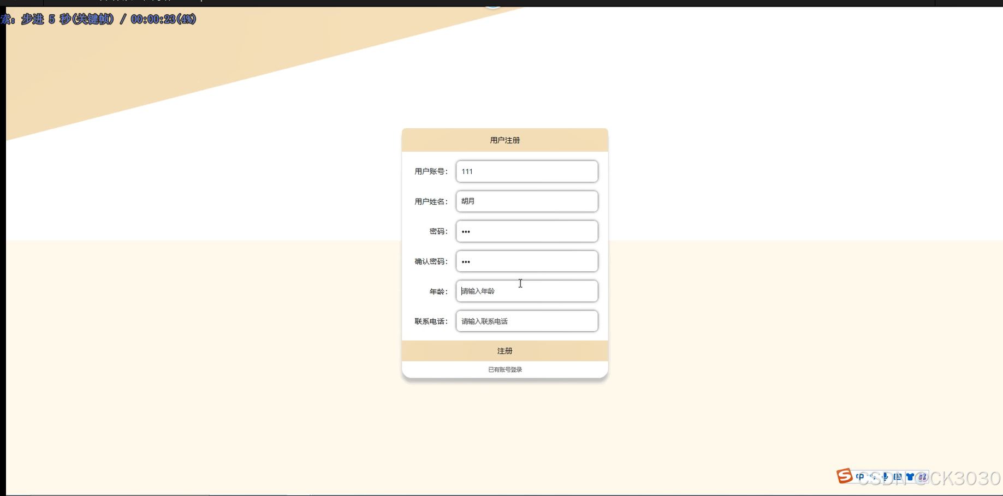Click the emoji/symbol icon in input toolbar
This screenshot has width=1003, height=496.
(923, 476)
